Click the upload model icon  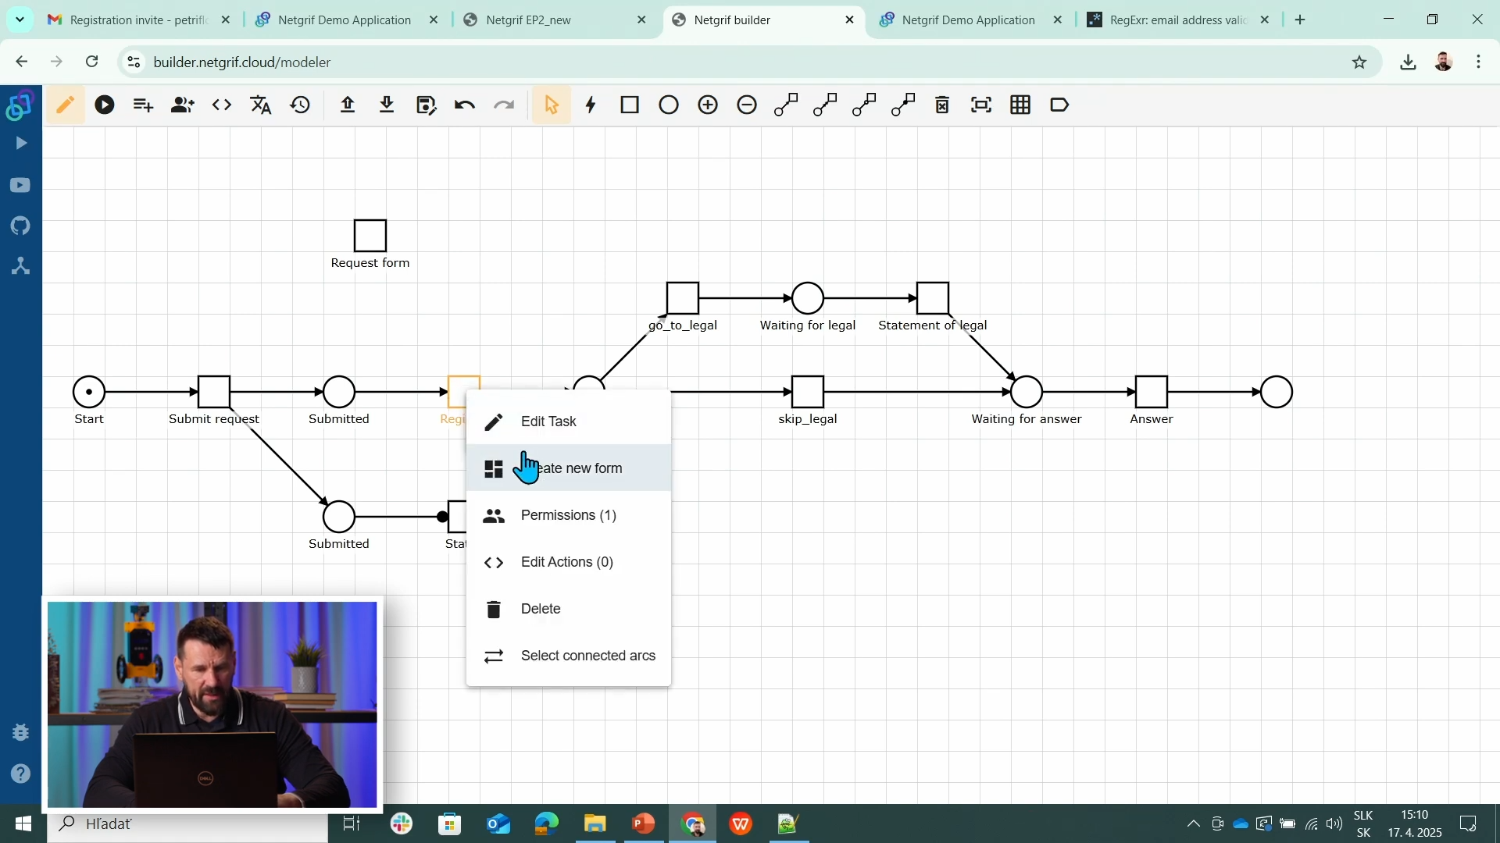[348, 105]
